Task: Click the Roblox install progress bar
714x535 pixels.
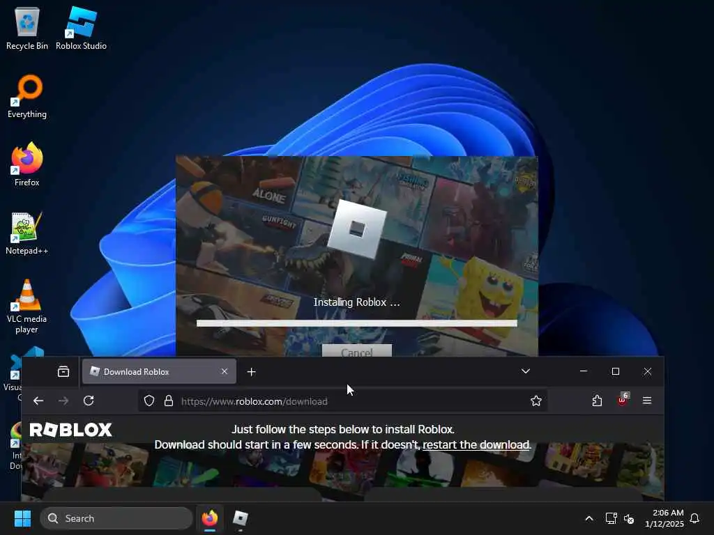Action: pos(357,323)
